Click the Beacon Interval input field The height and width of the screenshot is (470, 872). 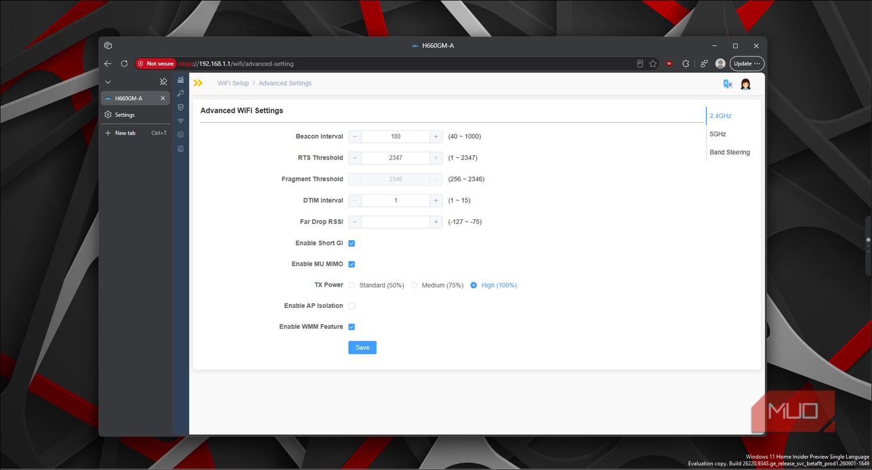click(x=395, y=137)
